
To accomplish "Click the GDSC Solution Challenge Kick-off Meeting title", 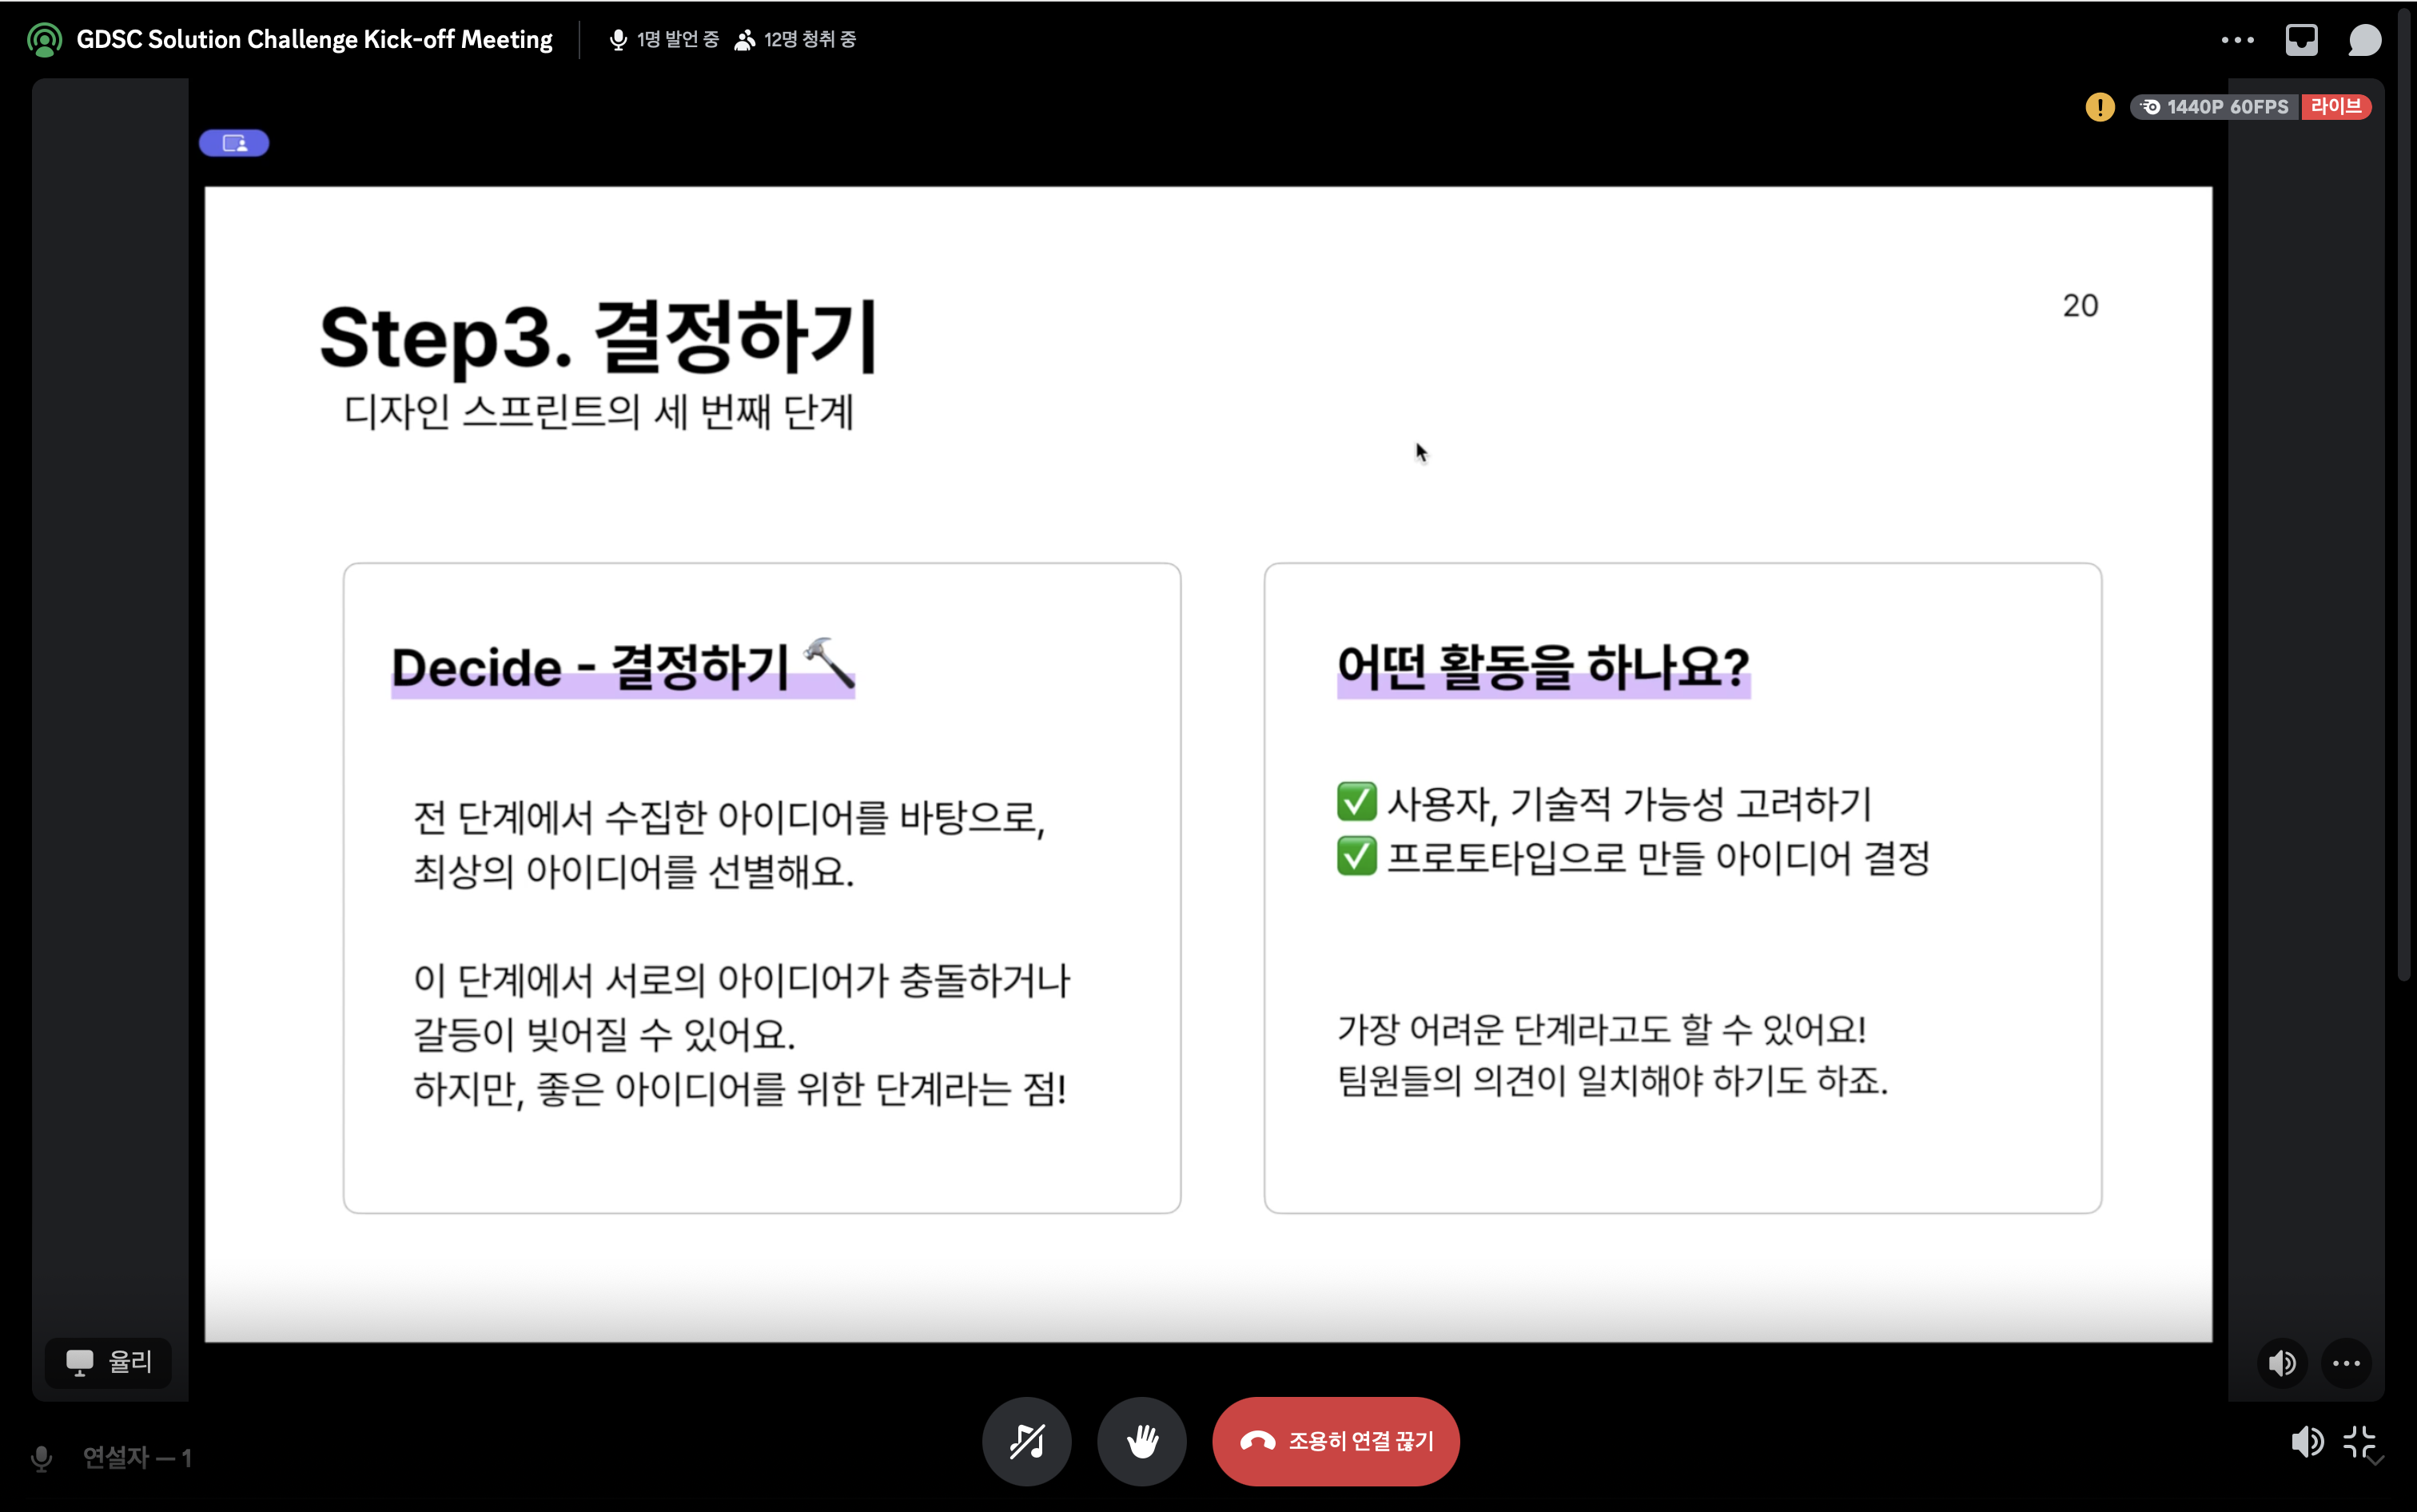I will (314, 40).
